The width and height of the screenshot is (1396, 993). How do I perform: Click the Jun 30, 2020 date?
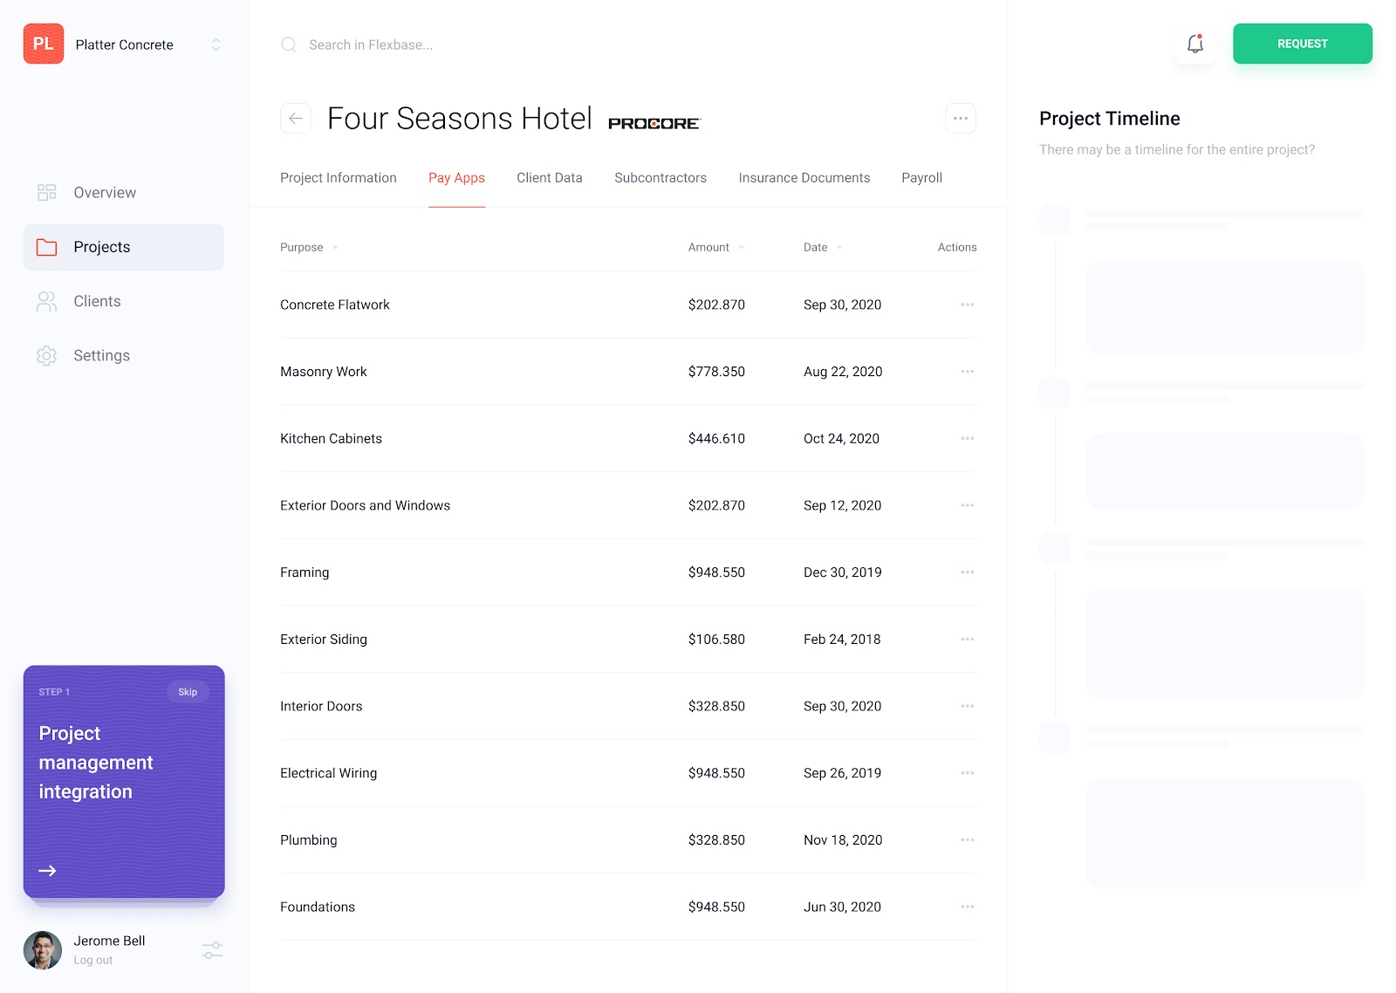[842, 907]
